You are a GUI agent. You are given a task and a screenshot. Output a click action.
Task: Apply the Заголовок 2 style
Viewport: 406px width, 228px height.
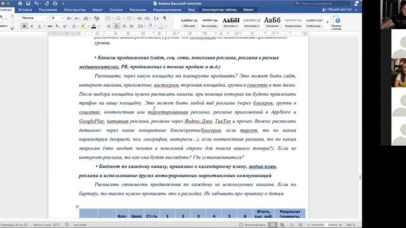[x=252, y=23]
